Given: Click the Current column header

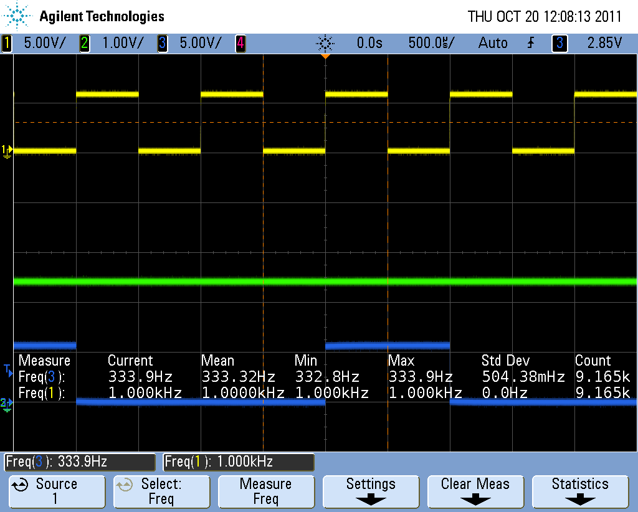Looking at the screenshot, I should [x=130, y=361].
